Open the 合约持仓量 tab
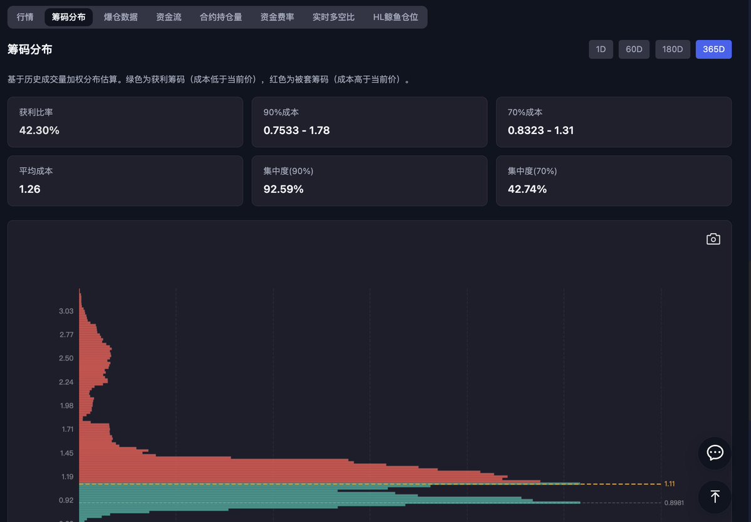 pos(221,18)
